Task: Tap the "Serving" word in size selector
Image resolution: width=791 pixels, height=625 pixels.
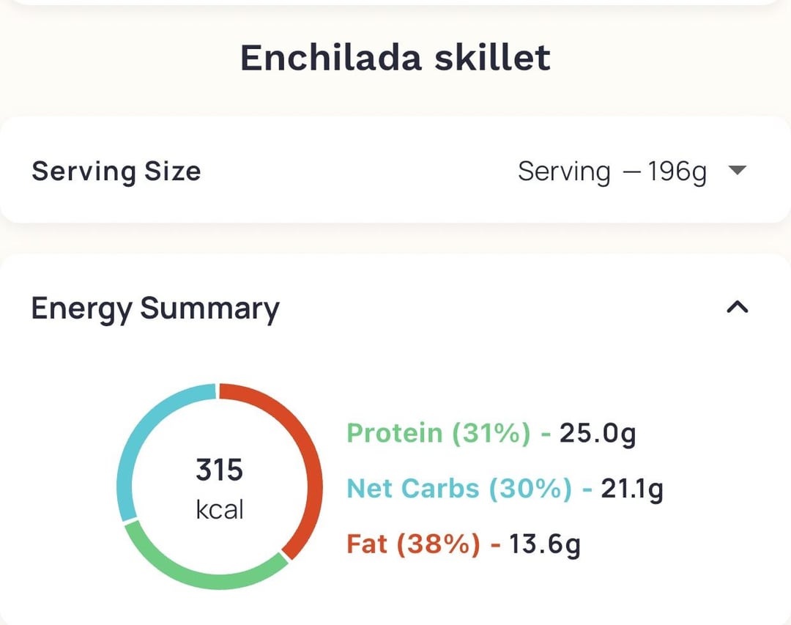Action: point(563,172)
